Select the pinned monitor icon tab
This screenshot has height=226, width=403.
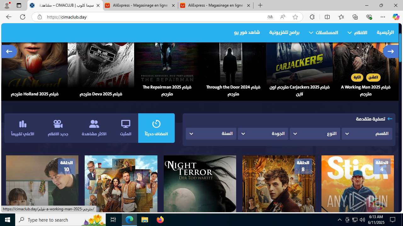coord(126,128)
